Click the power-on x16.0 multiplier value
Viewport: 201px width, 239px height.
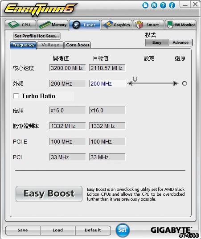tap(67, 110)
